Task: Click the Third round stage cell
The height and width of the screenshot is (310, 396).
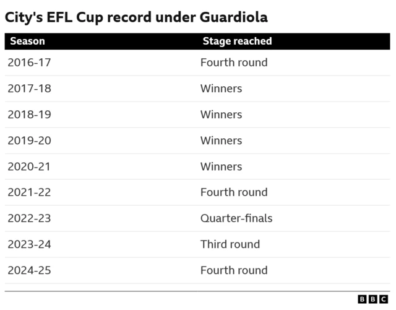Action: point(230,245)
